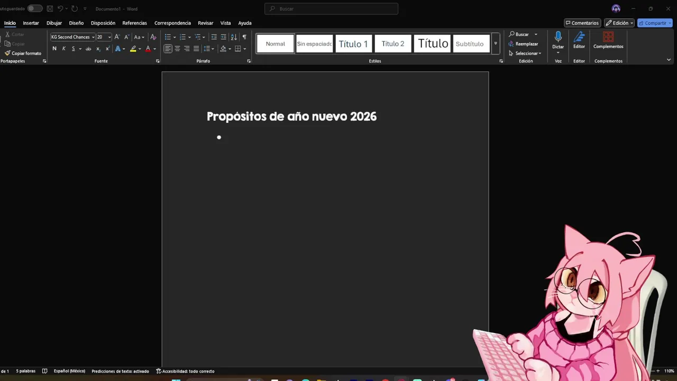Click the bullet list icon

168,37
